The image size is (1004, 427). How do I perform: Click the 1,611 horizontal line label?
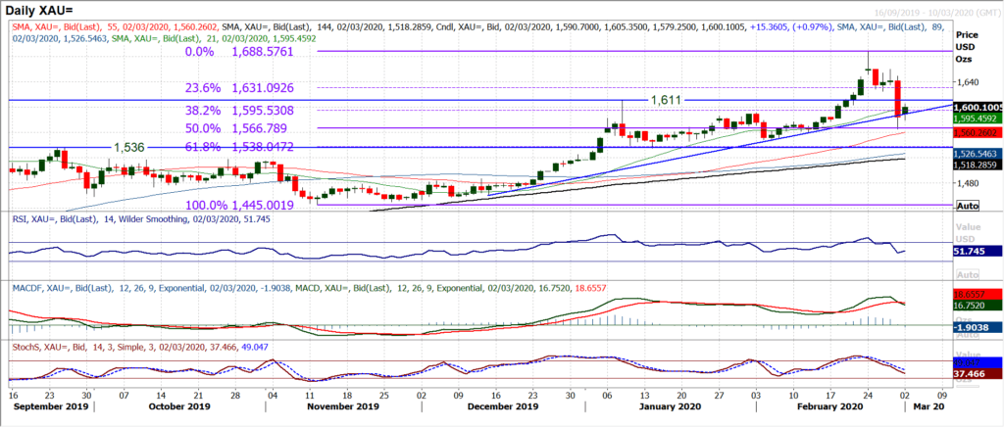click(669, 100)
